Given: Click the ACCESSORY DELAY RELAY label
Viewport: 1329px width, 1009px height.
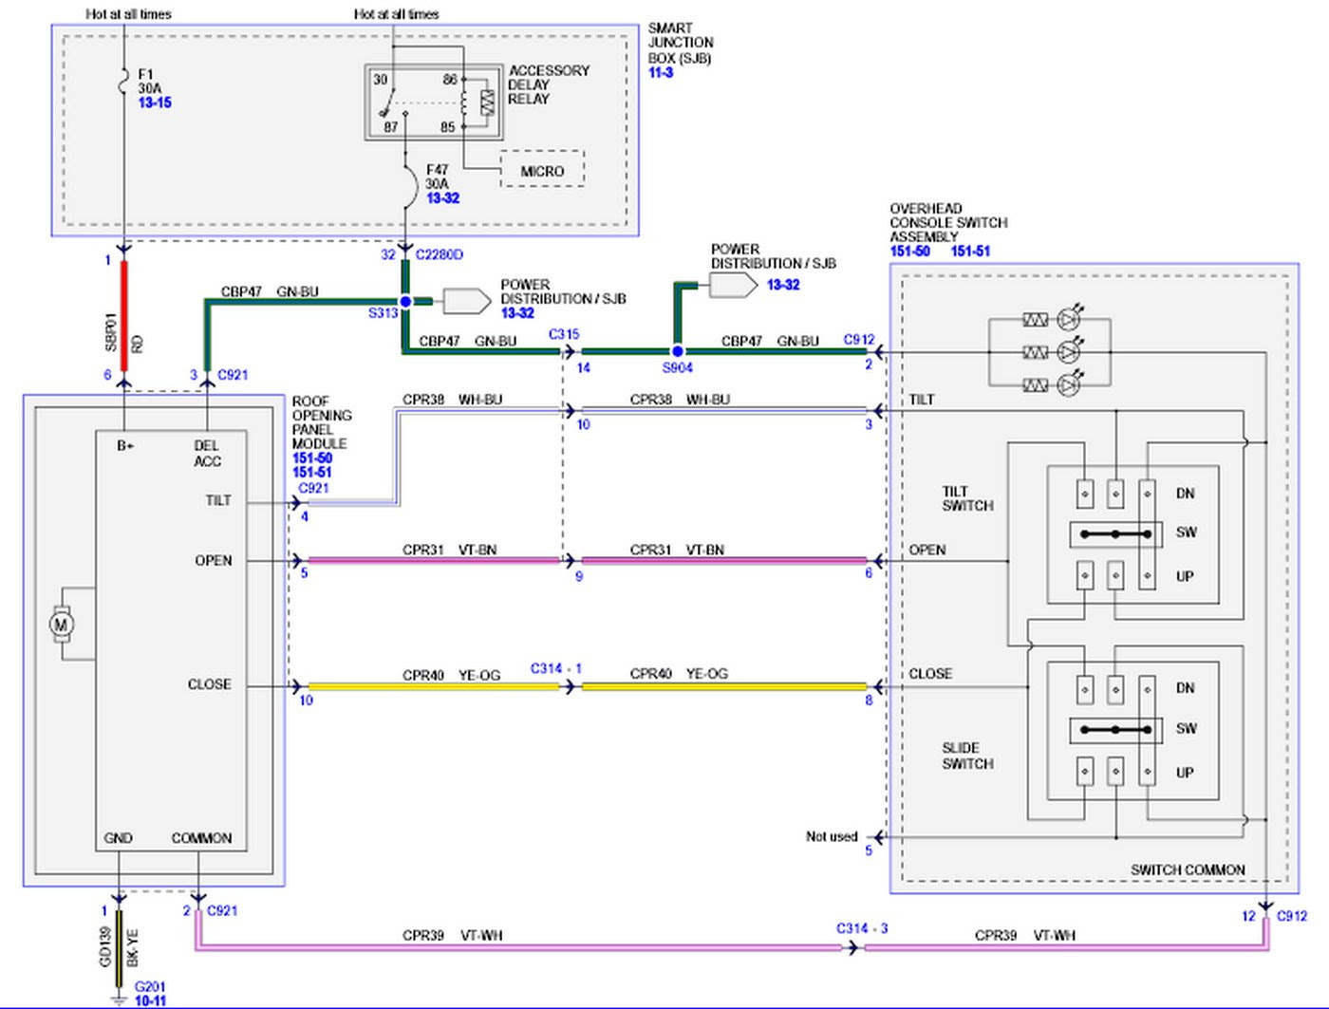Looking at the screenshot, I should click(549, 84).
